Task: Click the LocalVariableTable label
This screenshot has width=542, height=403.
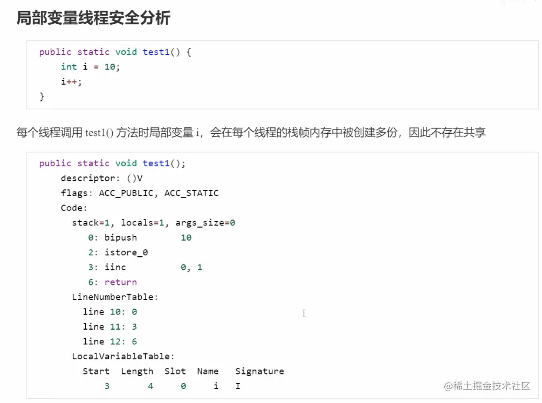Action: (x=124, y=356)
